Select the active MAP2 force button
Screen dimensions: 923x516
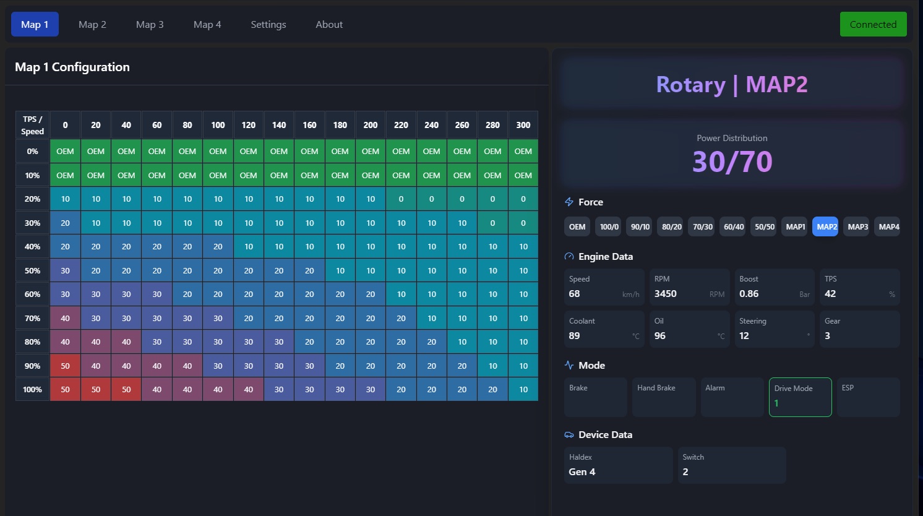coord(826,226)
